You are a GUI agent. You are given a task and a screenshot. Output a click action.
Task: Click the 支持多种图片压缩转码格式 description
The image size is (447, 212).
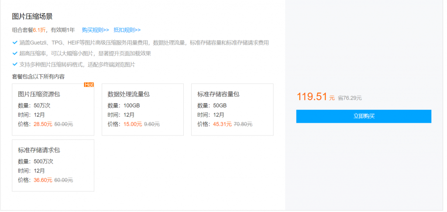[77, 64]
